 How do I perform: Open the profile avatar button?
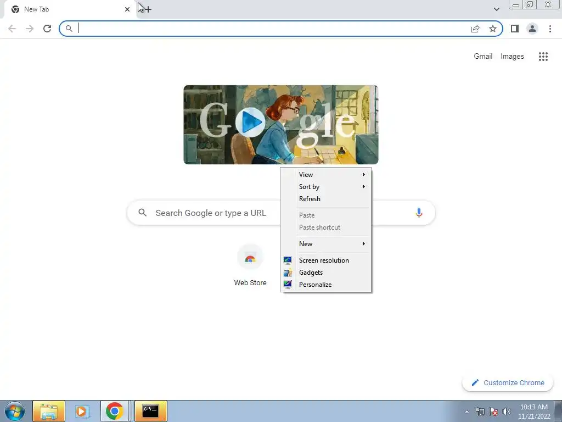pos(532,29)
